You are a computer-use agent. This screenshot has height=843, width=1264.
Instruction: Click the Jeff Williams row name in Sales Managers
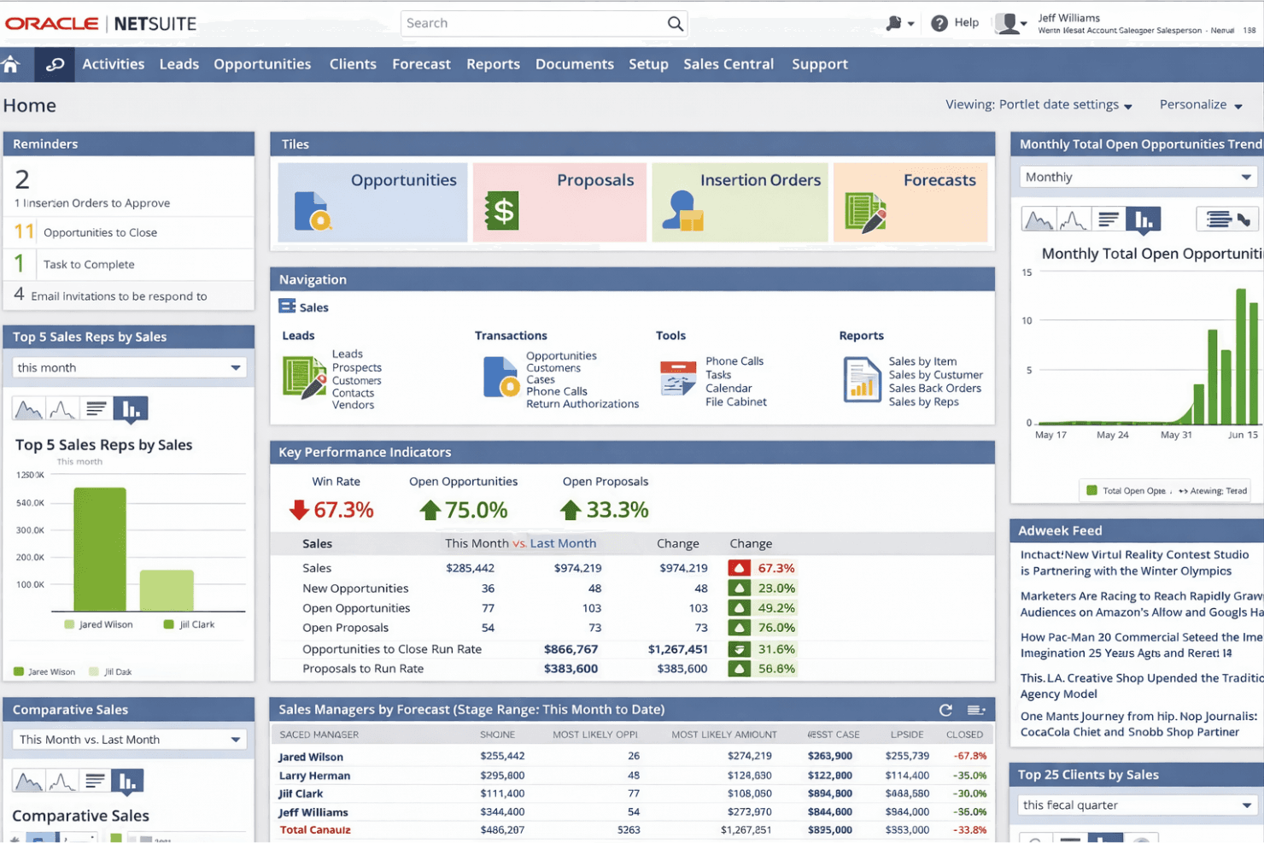coord(313,812)
